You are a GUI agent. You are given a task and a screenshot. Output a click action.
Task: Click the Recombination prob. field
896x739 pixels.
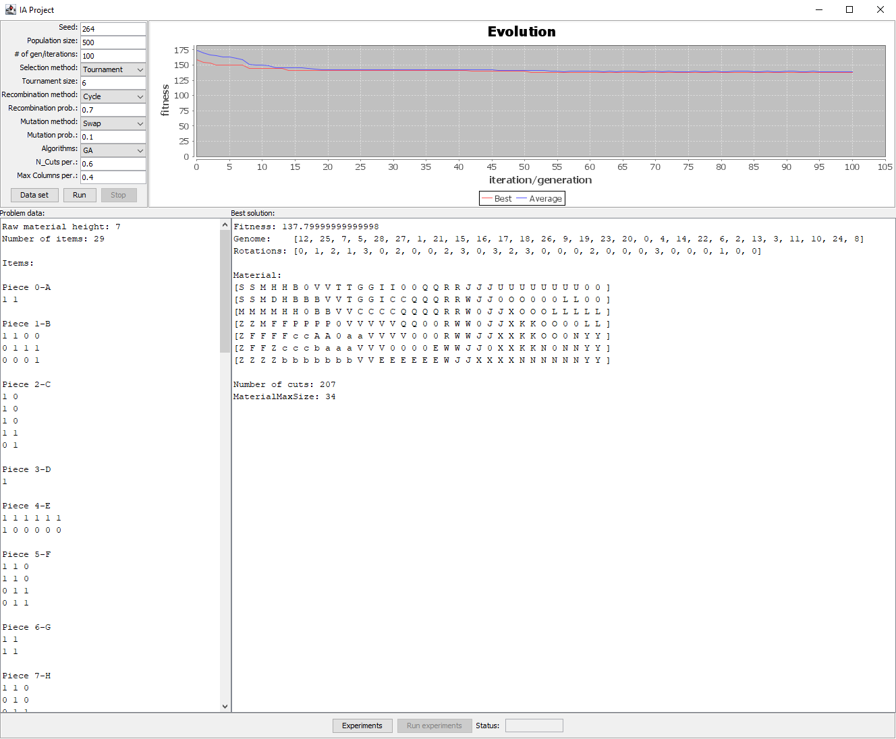click(113, 109)
